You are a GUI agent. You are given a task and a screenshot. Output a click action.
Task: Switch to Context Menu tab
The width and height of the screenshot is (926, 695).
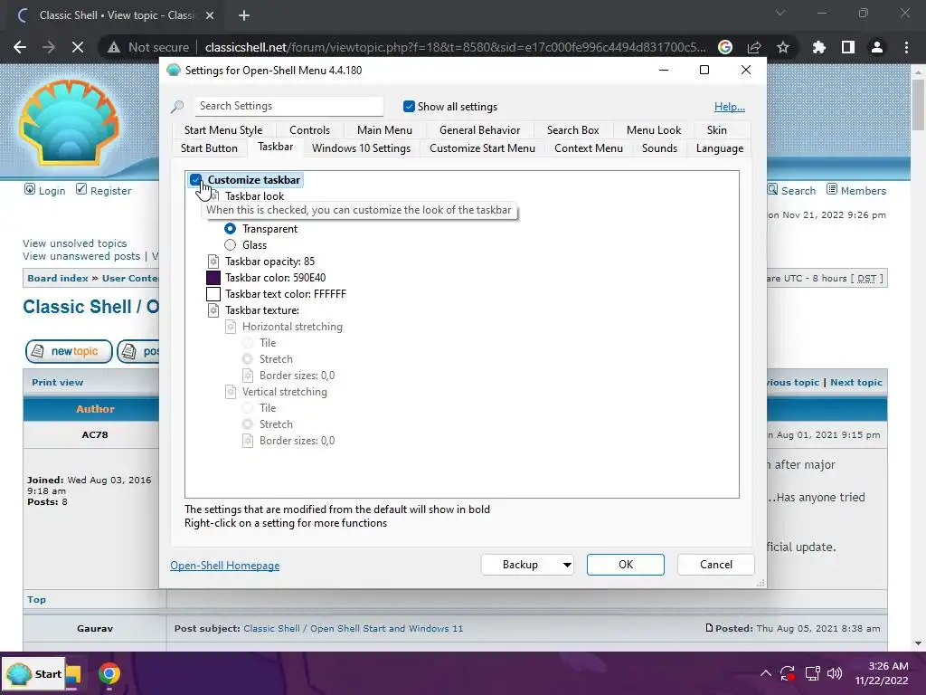click(588, 148)
